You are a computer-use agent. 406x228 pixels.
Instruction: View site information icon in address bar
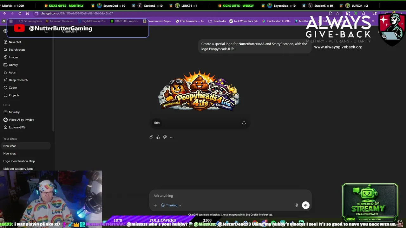(36, 13)
